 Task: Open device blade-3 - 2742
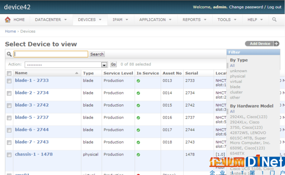point(32,105)
